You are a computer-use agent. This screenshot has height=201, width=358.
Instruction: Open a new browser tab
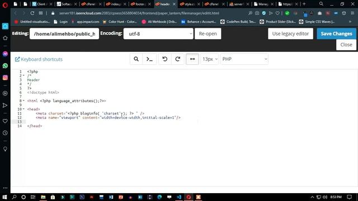coord(304,4)
